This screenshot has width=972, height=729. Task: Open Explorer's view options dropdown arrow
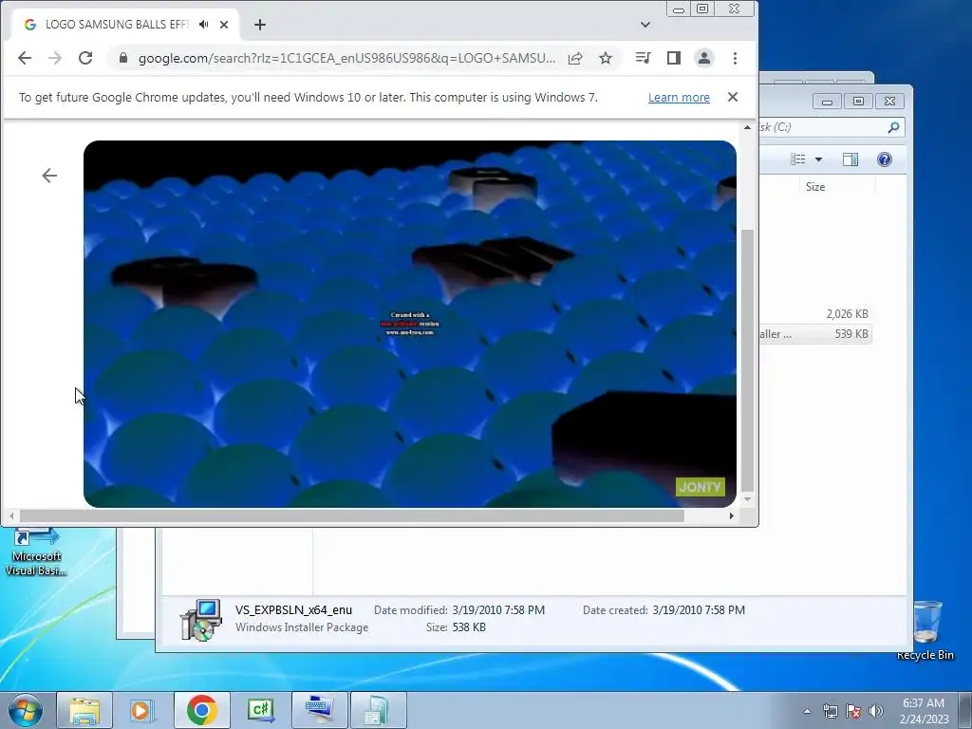818,159
